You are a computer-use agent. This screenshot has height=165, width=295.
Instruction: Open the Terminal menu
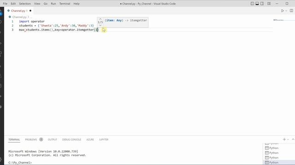(x=65, y=4)
